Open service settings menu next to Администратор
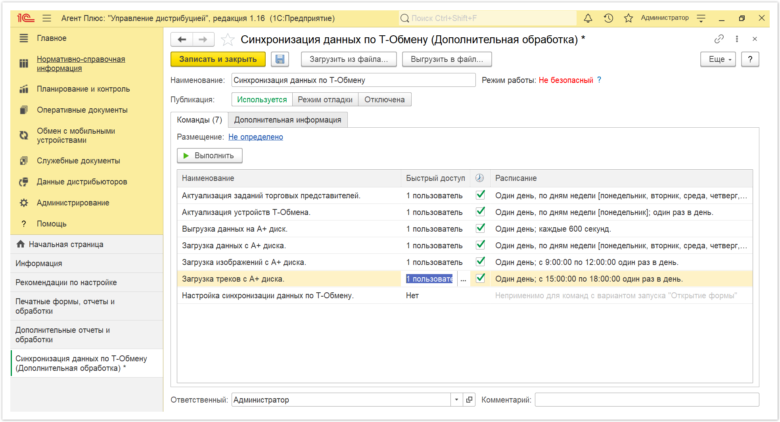This screenshot has height=422, width=780. 701,18
